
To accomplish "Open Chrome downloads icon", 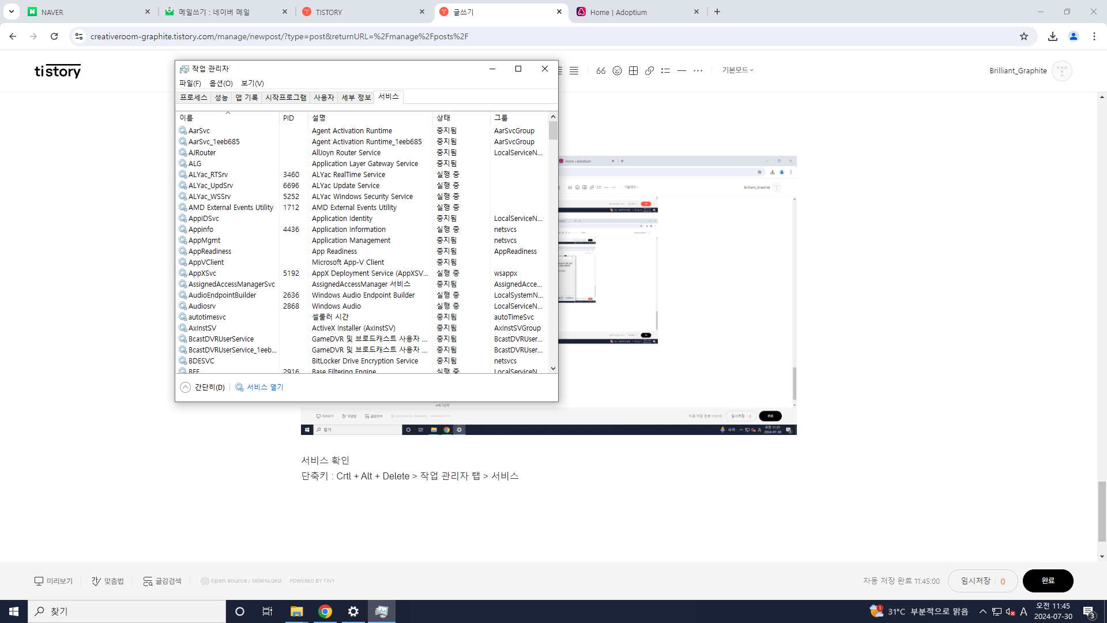I will 1053,36.
